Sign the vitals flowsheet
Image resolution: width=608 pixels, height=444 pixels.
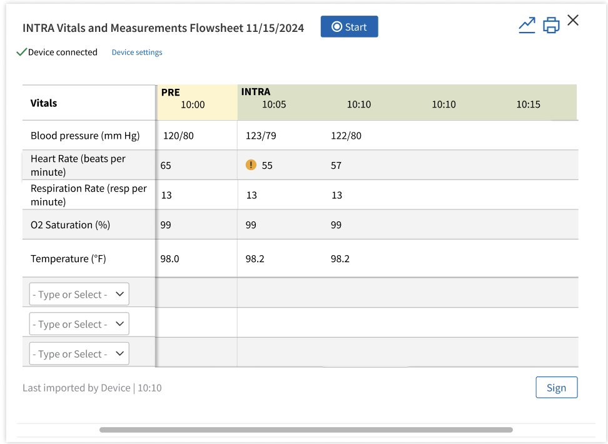point(557,387)
